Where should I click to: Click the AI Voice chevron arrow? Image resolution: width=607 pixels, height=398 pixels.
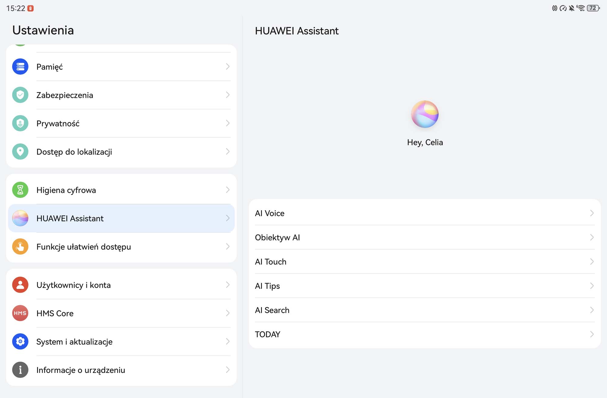coord(592,213)
